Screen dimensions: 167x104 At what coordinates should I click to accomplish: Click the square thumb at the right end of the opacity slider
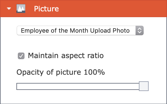tap(144, 86)
